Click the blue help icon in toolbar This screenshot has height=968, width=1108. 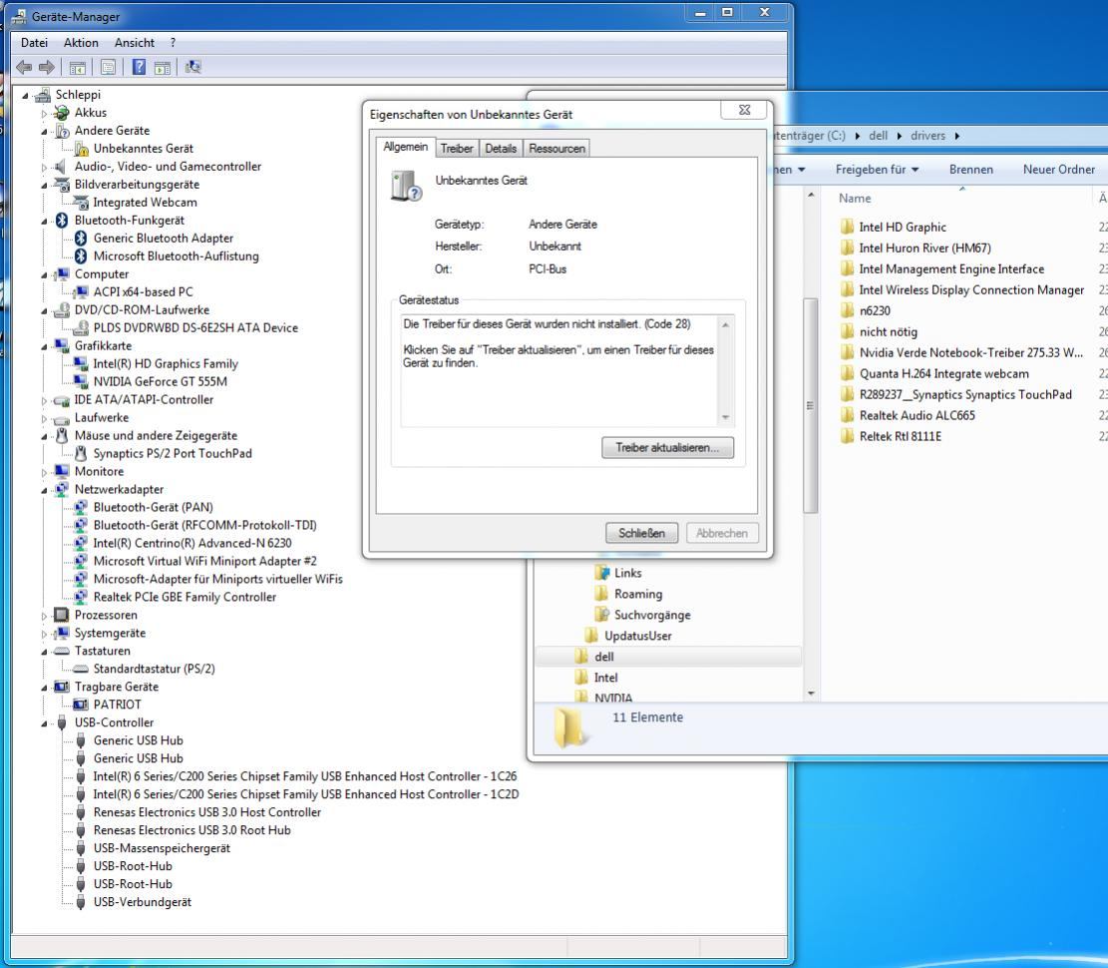coord(140,67)
